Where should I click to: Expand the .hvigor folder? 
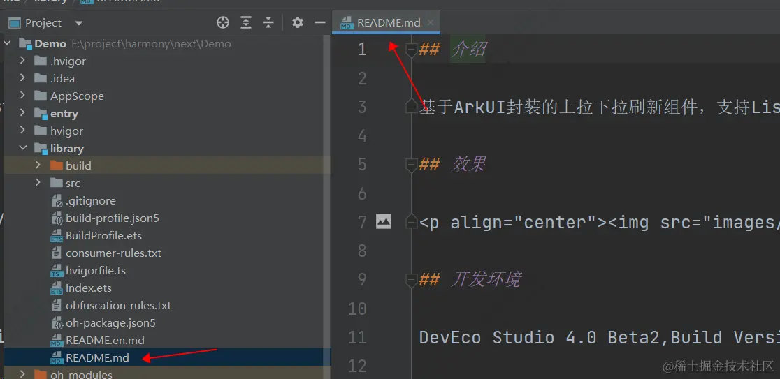pyautogui.click(x=22, y=61)
